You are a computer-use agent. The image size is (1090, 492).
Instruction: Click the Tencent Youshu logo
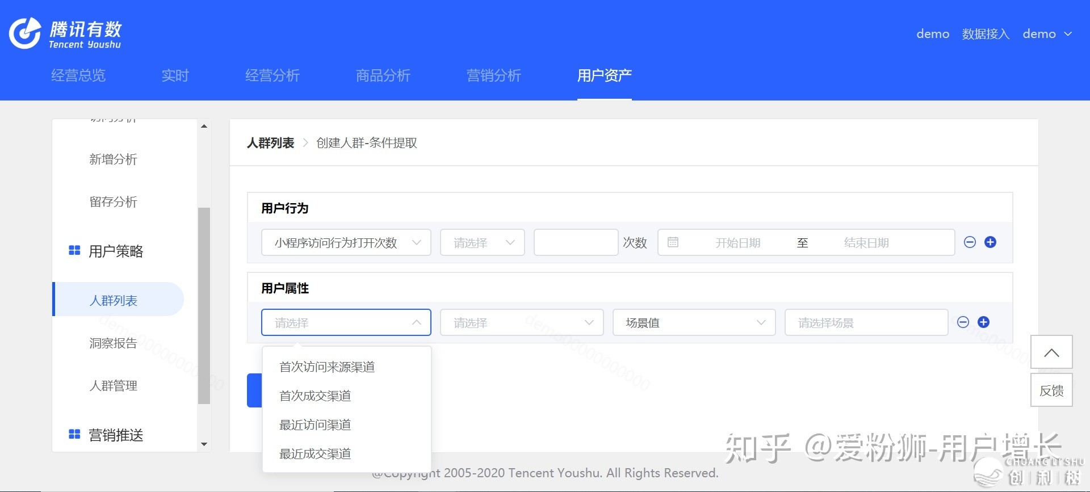coord(65,33)
